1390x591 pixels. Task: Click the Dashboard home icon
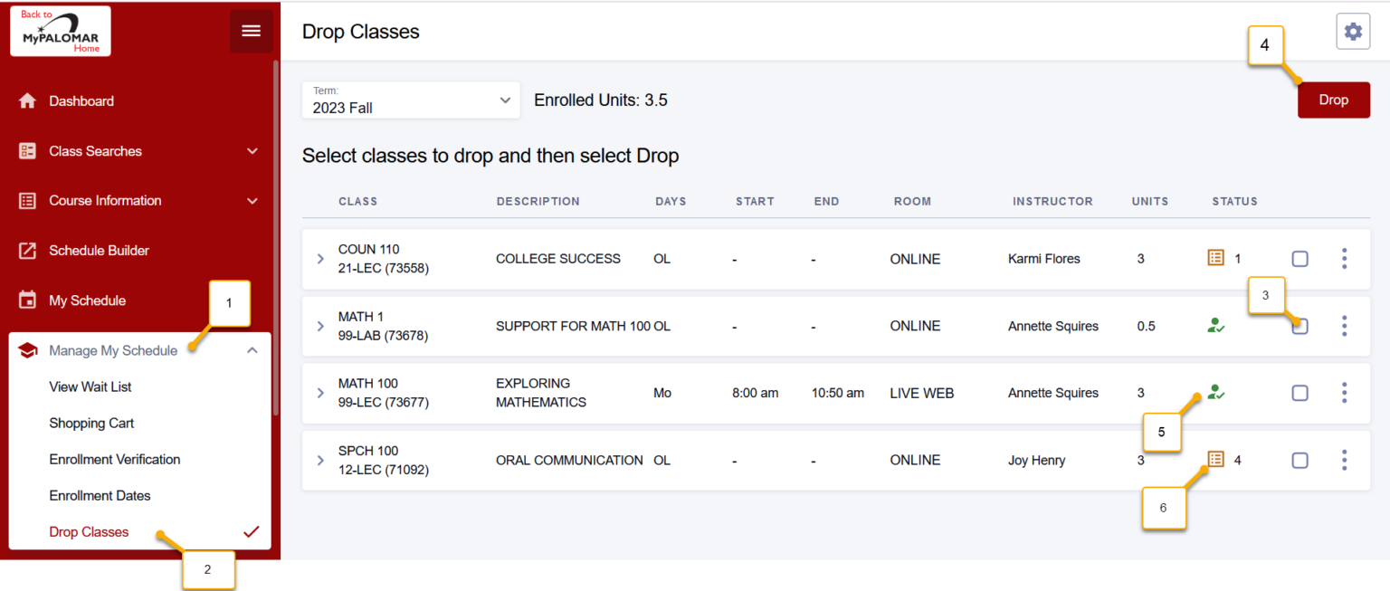point(27,101)
